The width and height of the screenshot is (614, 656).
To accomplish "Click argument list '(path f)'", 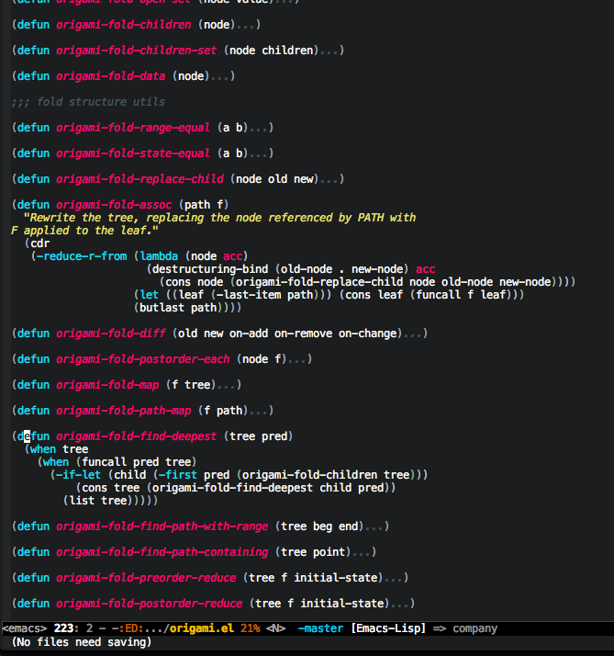I will (204, 205).
